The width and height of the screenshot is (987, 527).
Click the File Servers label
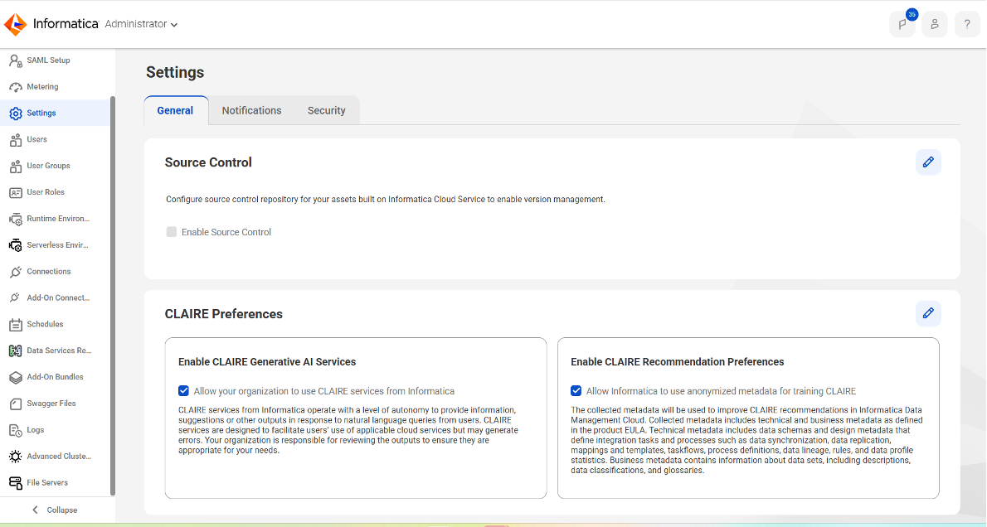point(47,483)
